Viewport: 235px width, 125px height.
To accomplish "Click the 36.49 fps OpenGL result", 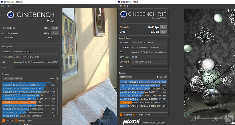I will (x=153, y=27).
